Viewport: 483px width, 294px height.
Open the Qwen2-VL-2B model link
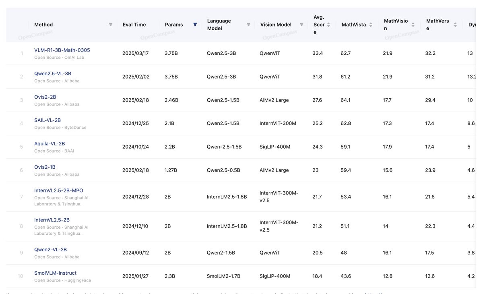(50, 250)
